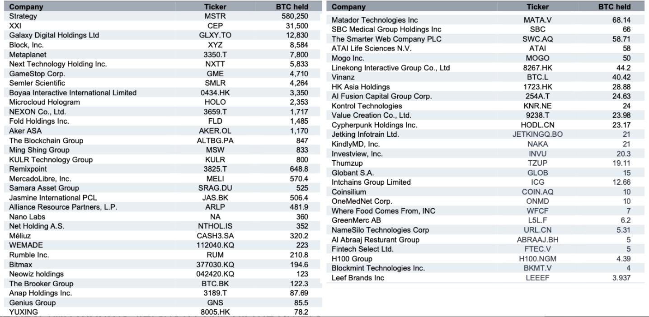Select the Strategy company row
Screen dimensions: 649x317
coord(159,16)
